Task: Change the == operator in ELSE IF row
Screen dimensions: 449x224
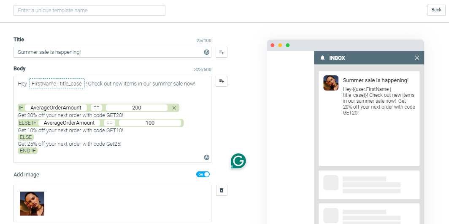Action: [x=109, y=123]
